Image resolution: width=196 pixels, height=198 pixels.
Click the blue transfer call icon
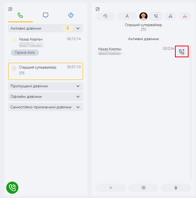click(170, 16)
